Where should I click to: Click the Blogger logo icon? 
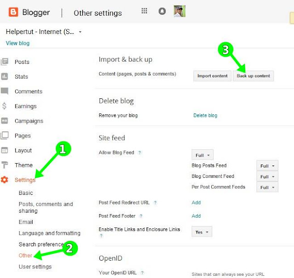click(x=13, y=12)
